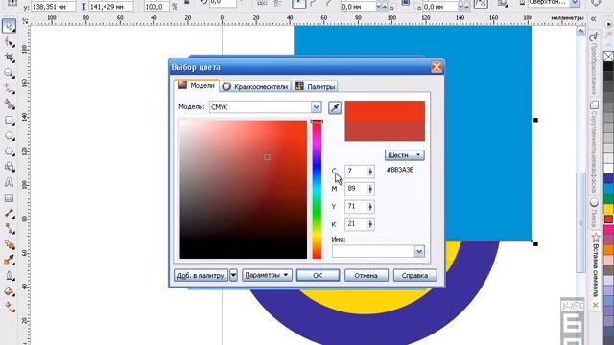Click the Y value spinner arrows
614x345 pixels.
click(x=370, y=207)
